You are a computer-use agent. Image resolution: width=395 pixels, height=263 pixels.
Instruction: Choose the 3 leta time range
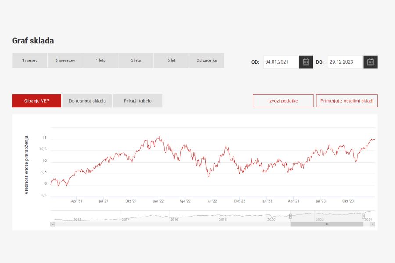pyautogui.click(x=136, y=60)
